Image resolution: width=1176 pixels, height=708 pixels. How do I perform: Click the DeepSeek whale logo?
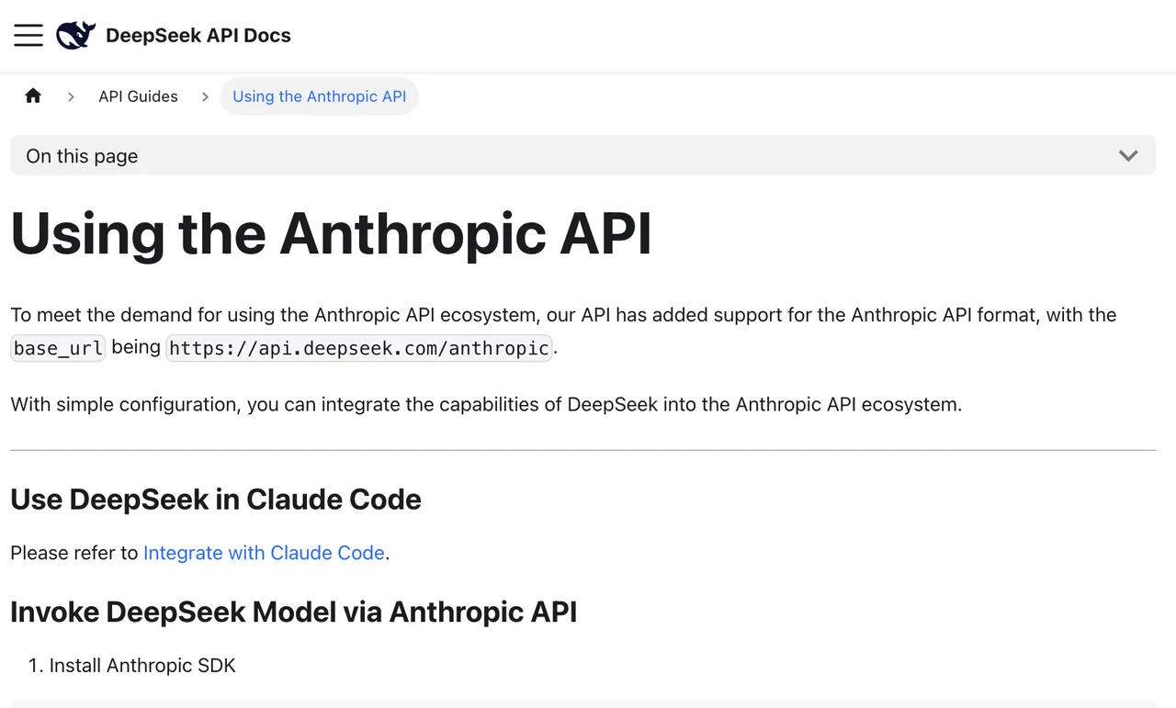click(x=75, y=36)
